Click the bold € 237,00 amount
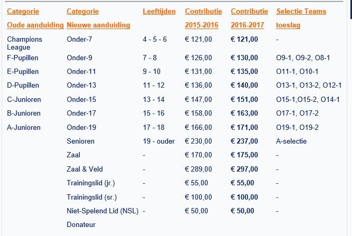This screenshot has height=236, width=352. pyautogui.click(x=245, y=141)
